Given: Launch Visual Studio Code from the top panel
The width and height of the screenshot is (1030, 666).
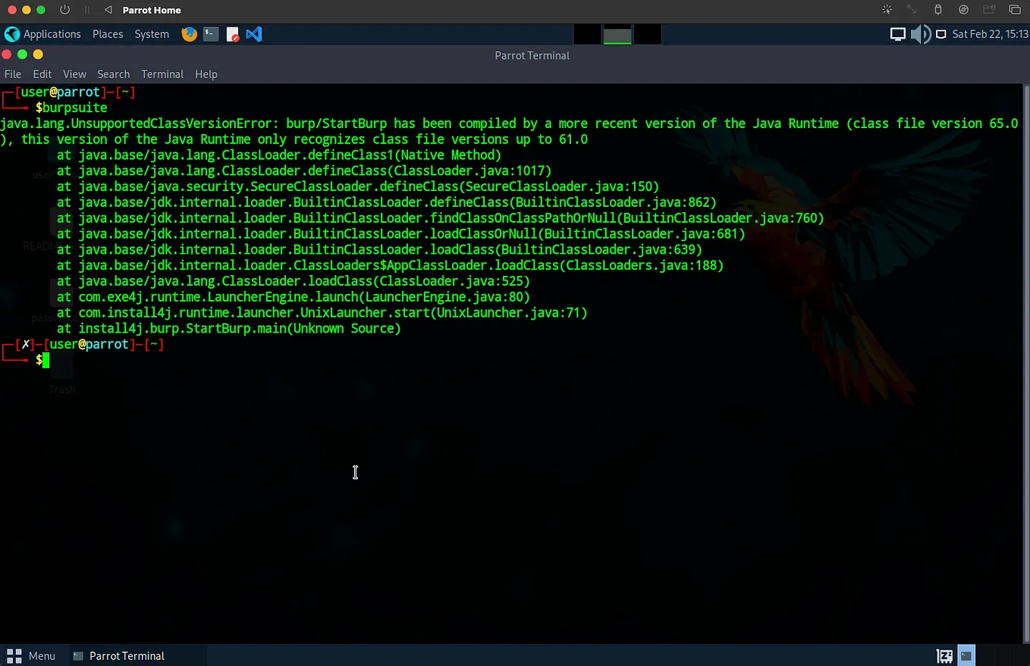Looking at the screenshot, I should coord(253,34).
